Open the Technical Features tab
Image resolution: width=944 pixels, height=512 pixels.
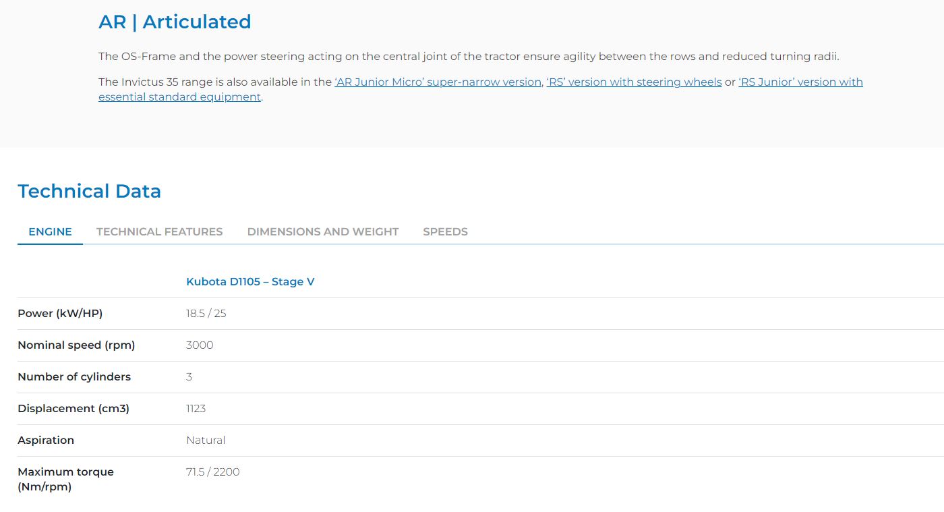[x=159, y=231]
